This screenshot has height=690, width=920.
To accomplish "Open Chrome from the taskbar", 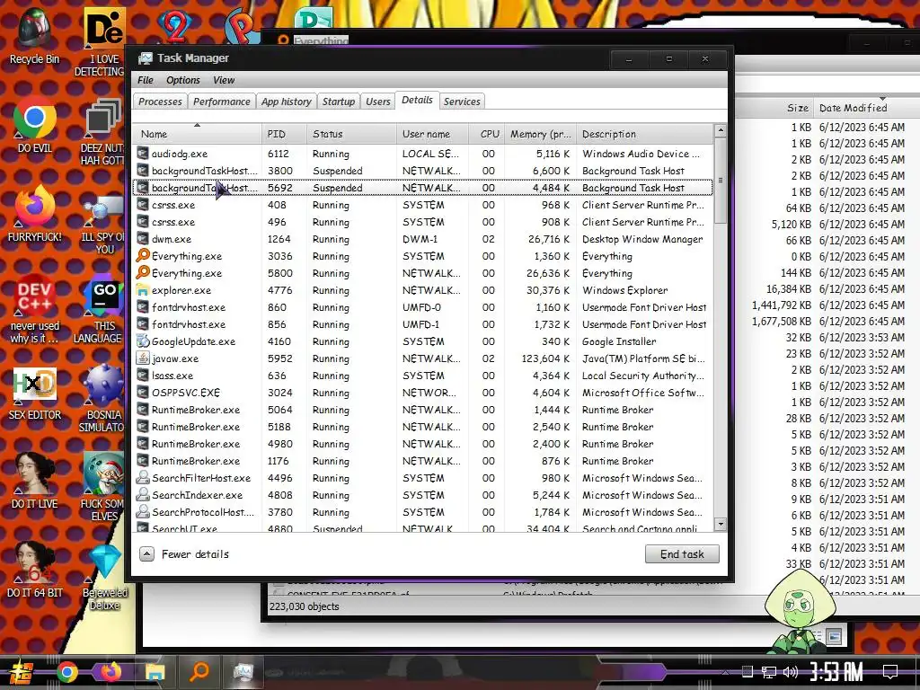I will [66, 672].
